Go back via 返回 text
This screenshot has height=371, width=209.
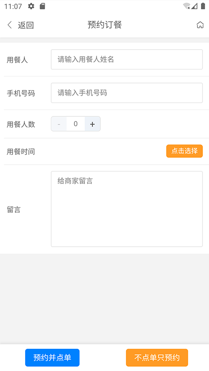click(26, 25)
